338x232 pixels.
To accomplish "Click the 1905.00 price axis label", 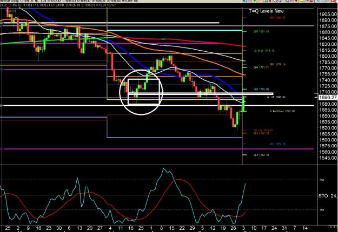I will point(328,14).
